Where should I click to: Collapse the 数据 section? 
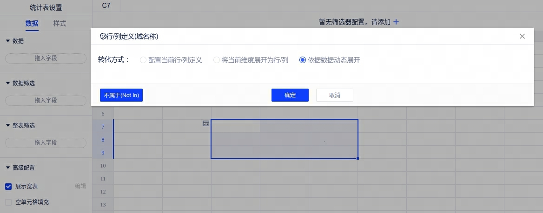coord(8,41)
